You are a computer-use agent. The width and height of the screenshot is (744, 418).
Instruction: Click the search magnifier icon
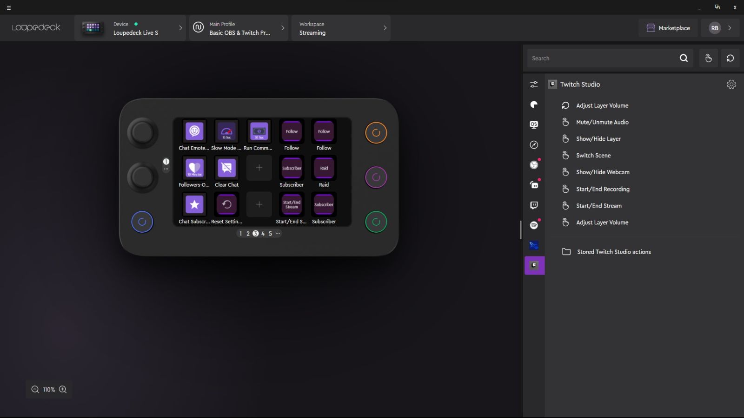pos(684,58)
